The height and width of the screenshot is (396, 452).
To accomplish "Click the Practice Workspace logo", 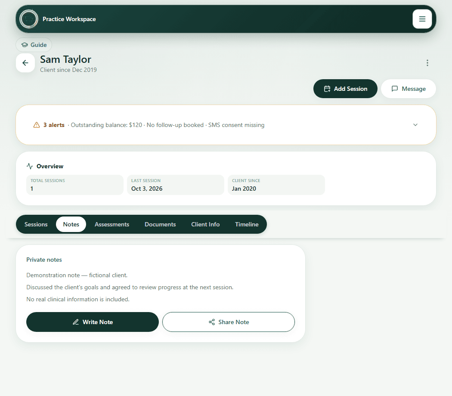I will pyautogui.click(x=29, y=19).
